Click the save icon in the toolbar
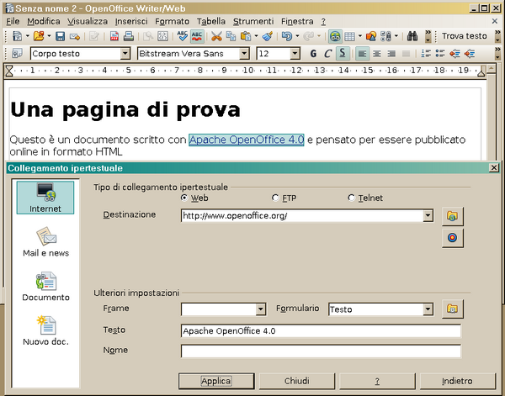Viewport: 505px width, 396px height. pyautogui.click(x=60, y=36)
